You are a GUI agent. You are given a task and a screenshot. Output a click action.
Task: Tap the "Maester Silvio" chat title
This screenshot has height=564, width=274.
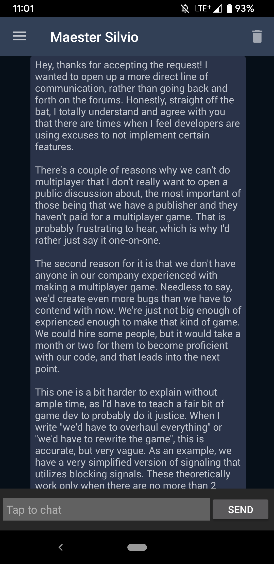pyautogui.click(x=94, y=37)
